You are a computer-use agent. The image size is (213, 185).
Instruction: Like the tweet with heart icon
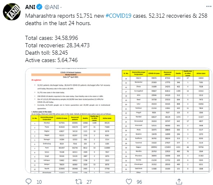129,182
